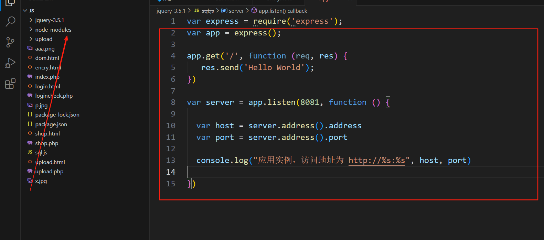The height and width of the screenshot is (240, 544).
Task: Open login.html file
Action: (x=47, y=87)
